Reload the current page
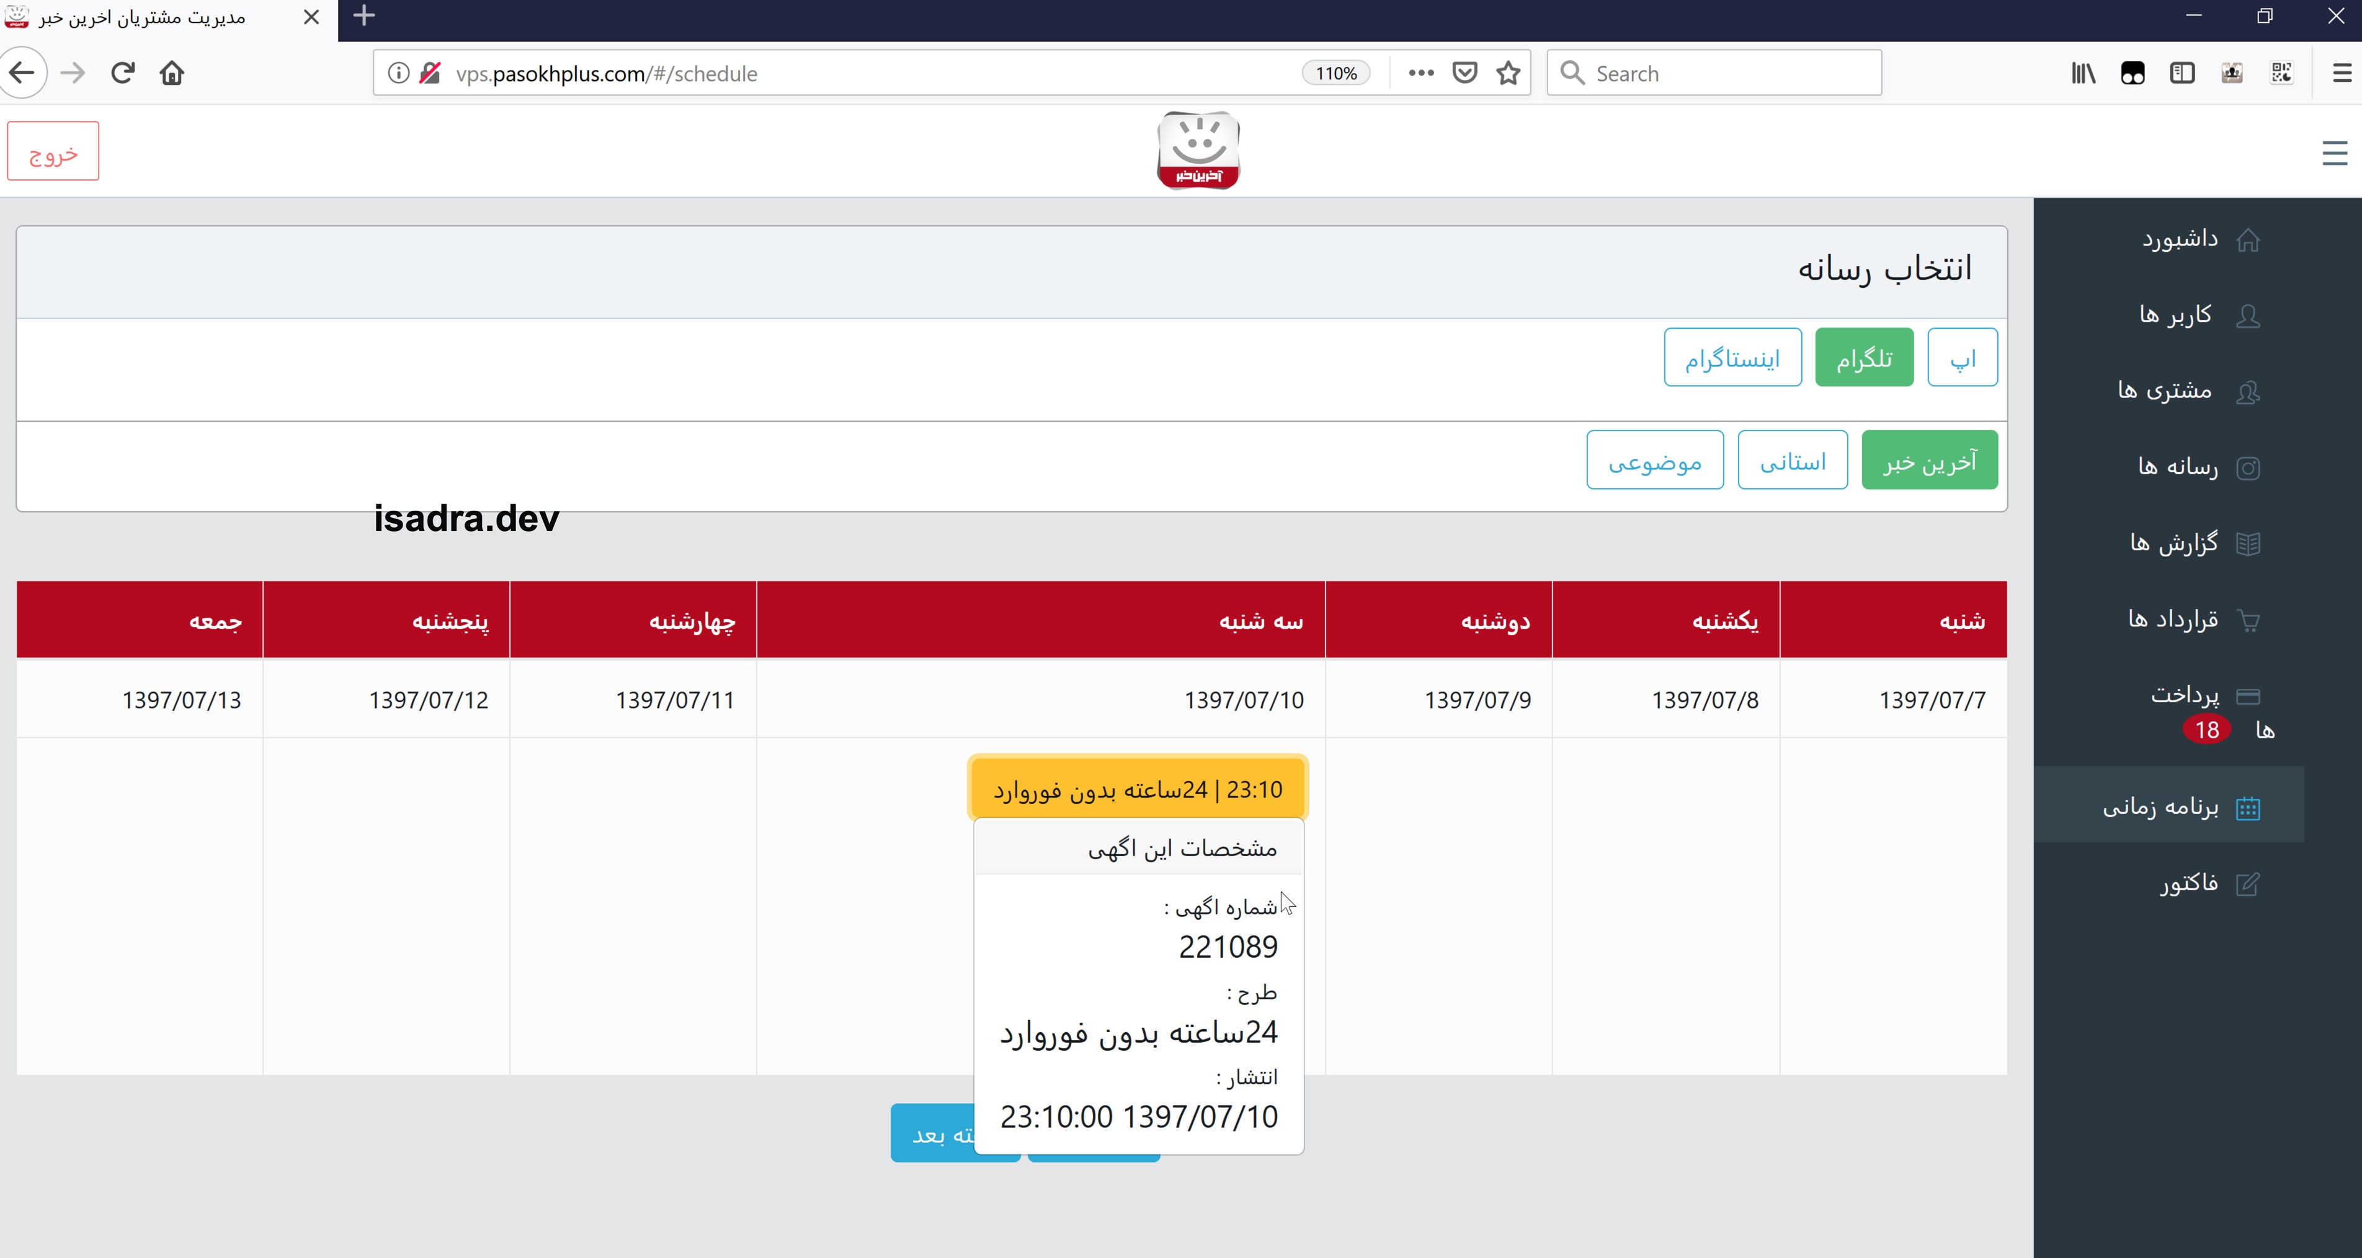 point(123,73)
